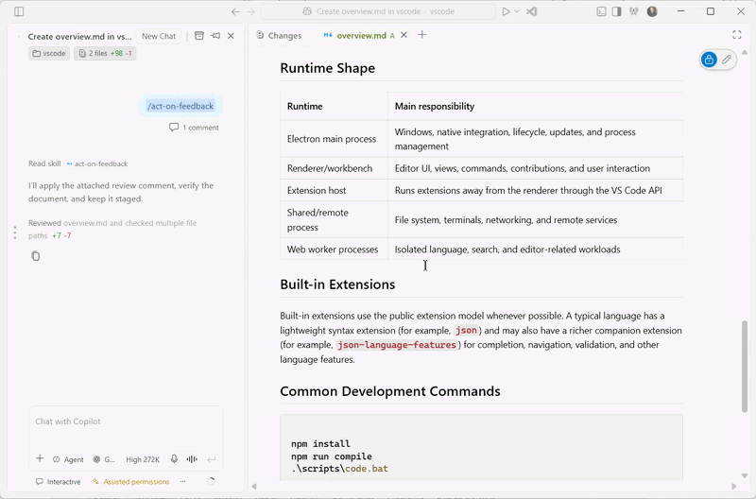Open the 1 comment attachment
Viewport: 756px width, 499px height.
pos(194,128)
